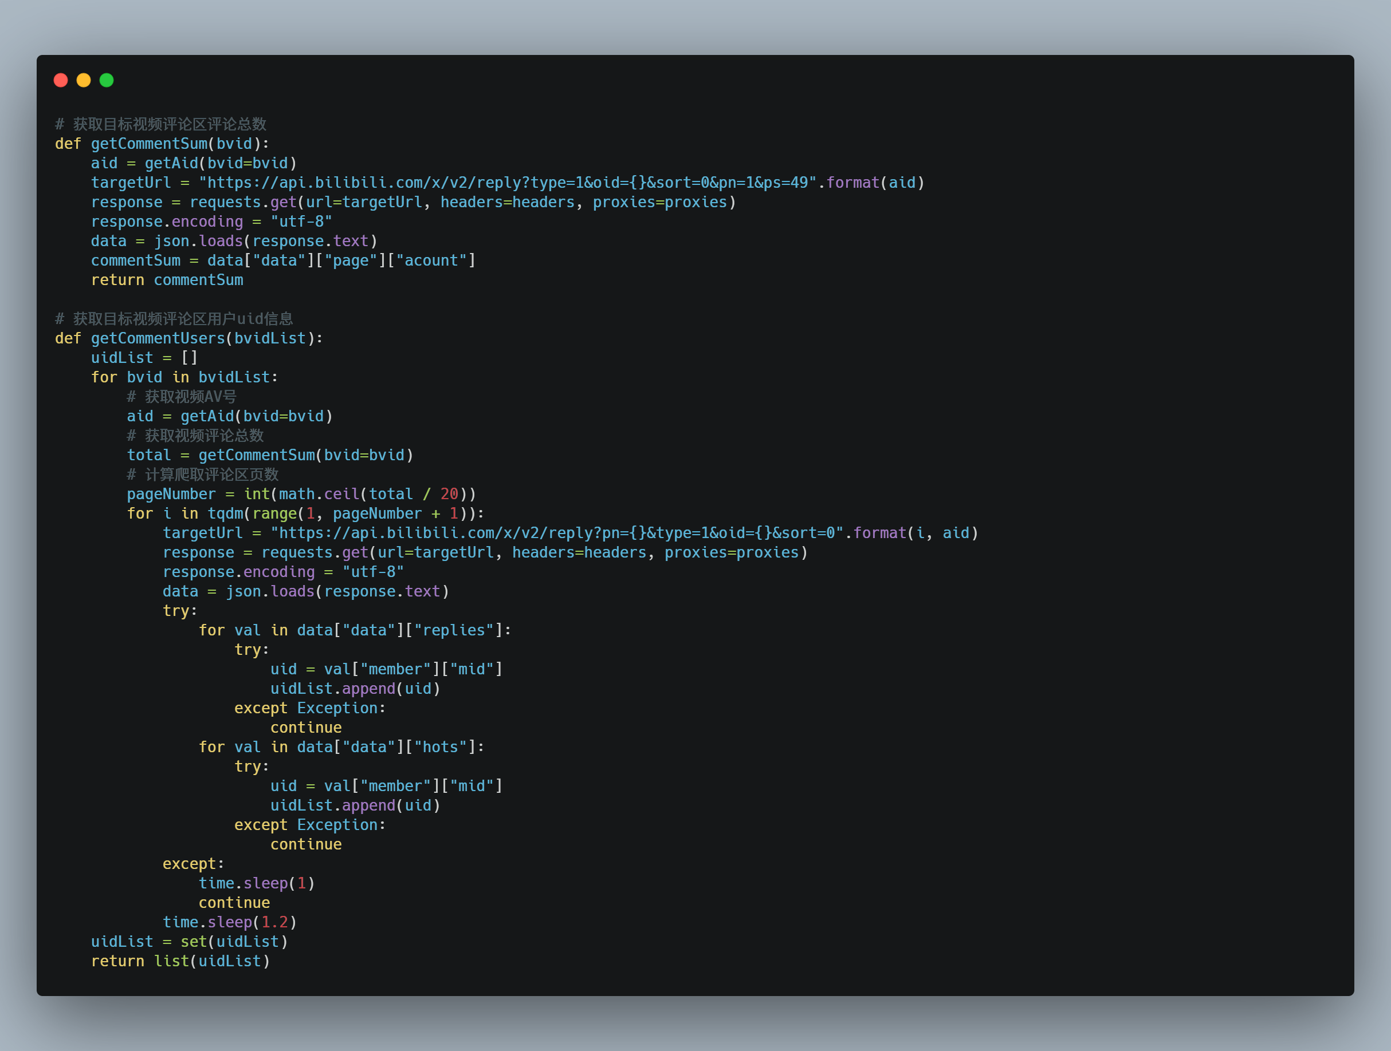1391x1051 pixels.
Task: Click the red close window dot
Action: 61,80
